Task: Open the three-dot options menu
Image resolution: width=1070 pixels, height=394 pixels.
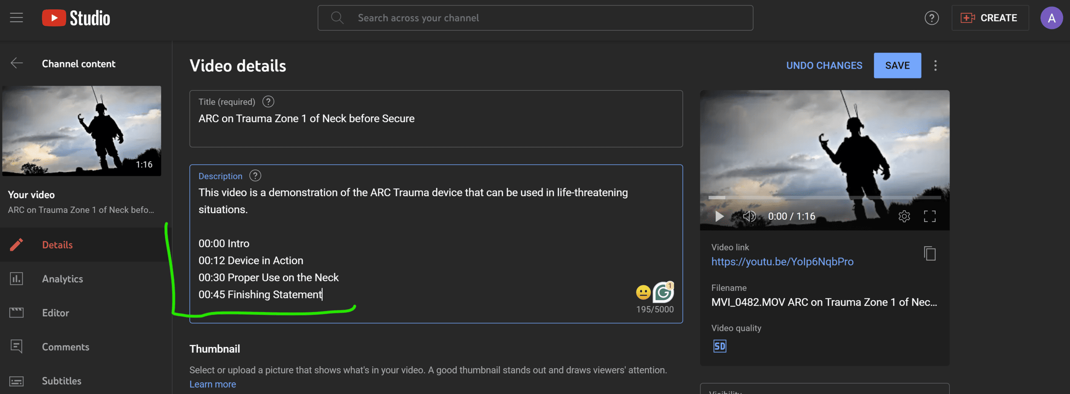Action: tap(935, 66)
